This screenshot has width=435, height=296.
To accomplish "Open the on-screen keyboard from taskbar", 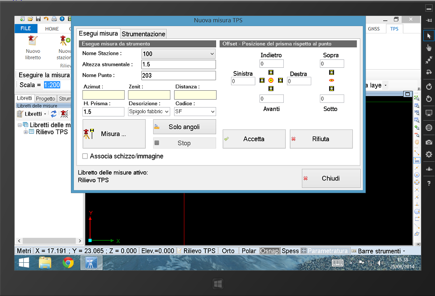I will tap(337, 263).
